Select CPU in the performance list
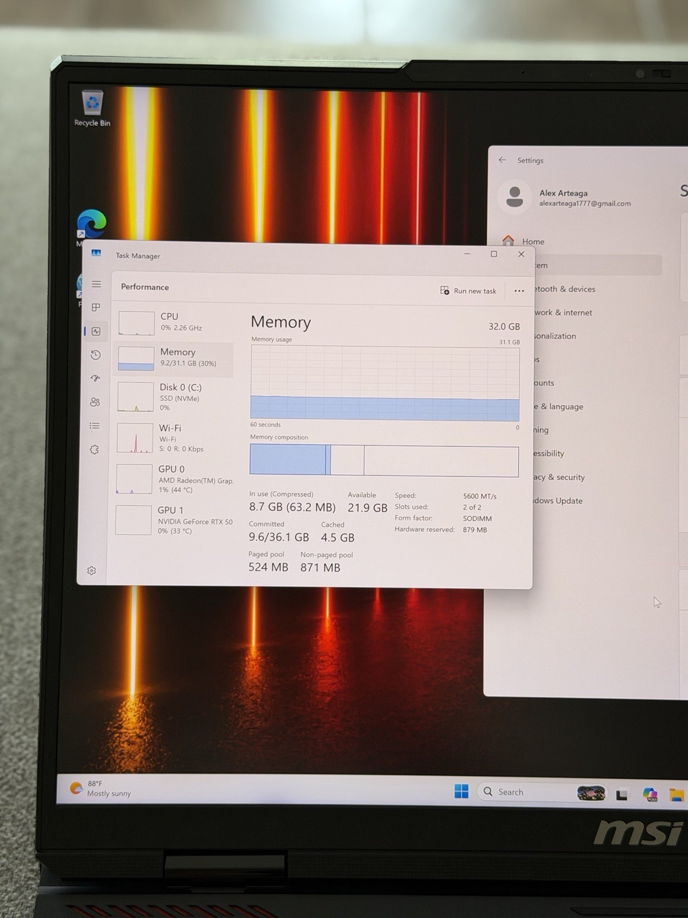The height and width of the screenshot is (918, 688). (x=174, y=322)
